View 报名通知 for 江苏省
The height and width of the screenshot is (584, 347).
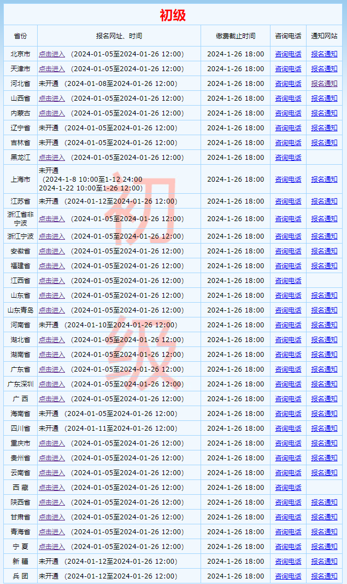tap(324, 201)
